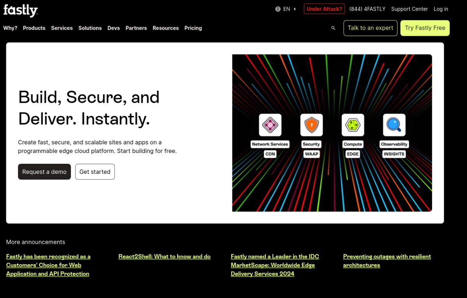This screenshot has height=298, width=467.
Task: Click the WAAP label
Action: click(x=311, y=154)
